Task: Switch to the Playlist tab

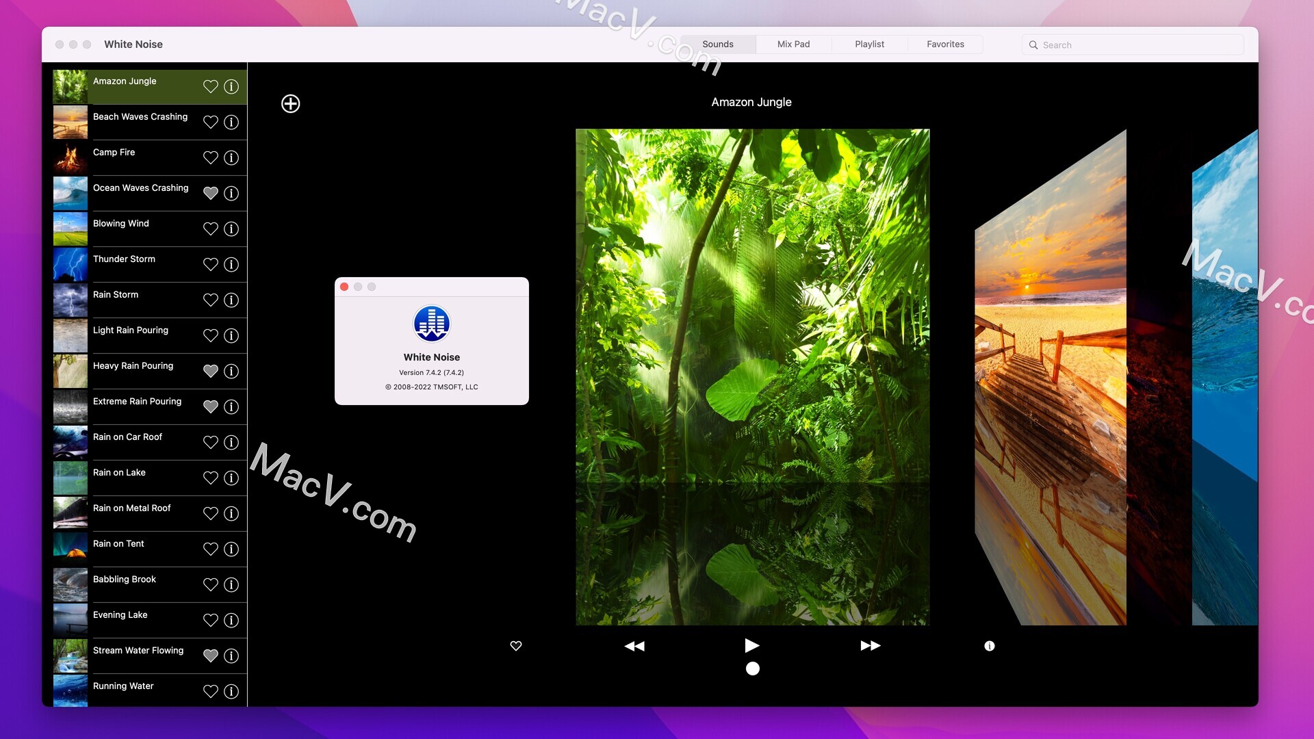Action: click(870, 44)
